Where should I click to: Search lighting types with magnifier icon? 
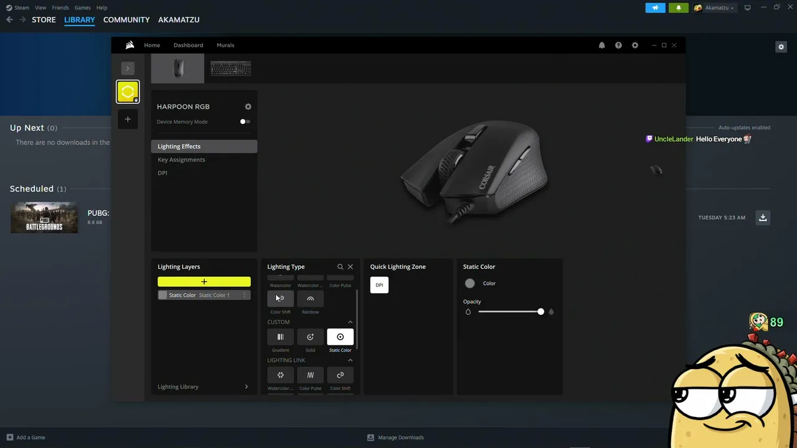click(340, 267)
